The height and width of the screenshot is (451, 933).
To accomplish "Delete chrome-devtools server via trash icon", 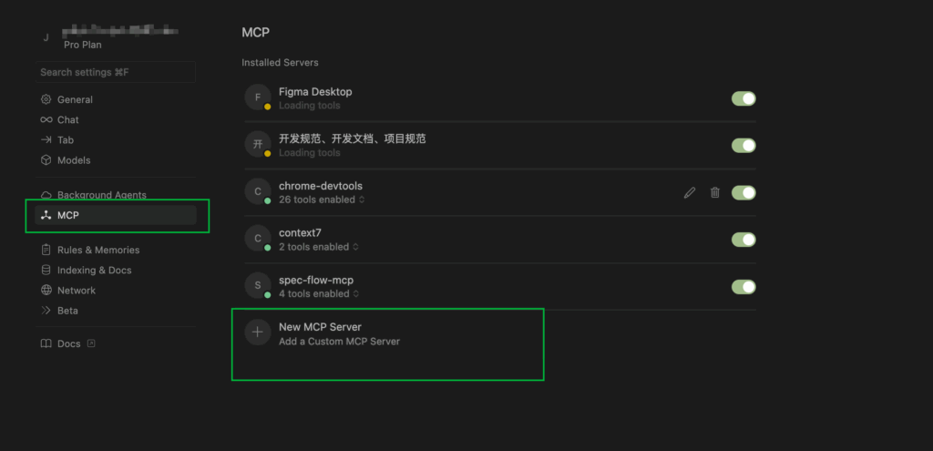I will tap(715, 192).
